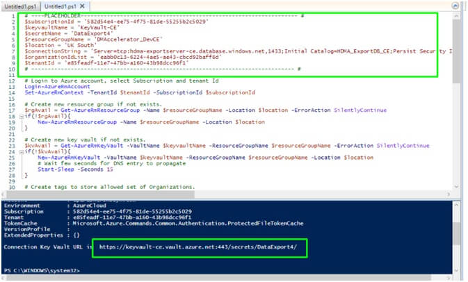468x282 pixels.
Task: Click the 'UK South' location string
Action: [x=81, y=45]
